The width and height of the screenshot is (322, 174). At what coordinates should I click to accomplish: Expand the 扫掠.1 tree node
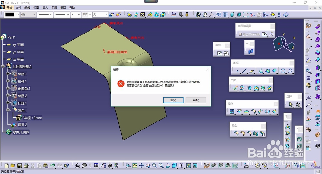pyautogui.click(x=8, y=102)
